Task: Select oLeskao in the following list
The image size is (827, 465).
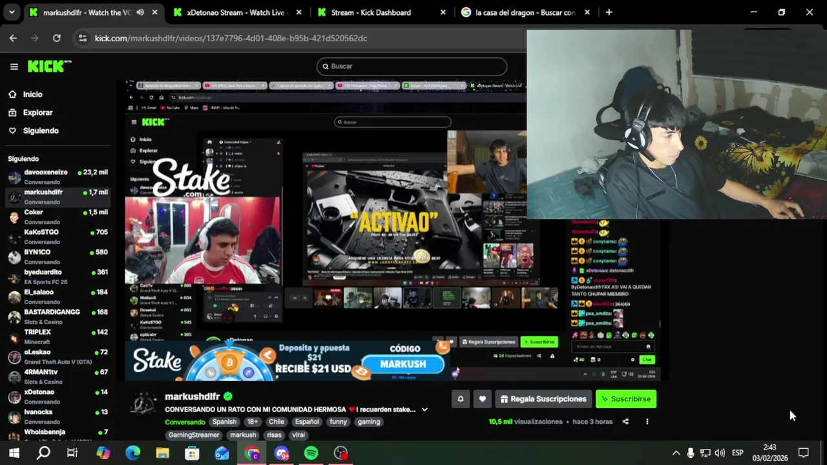Action: (58, 356)
